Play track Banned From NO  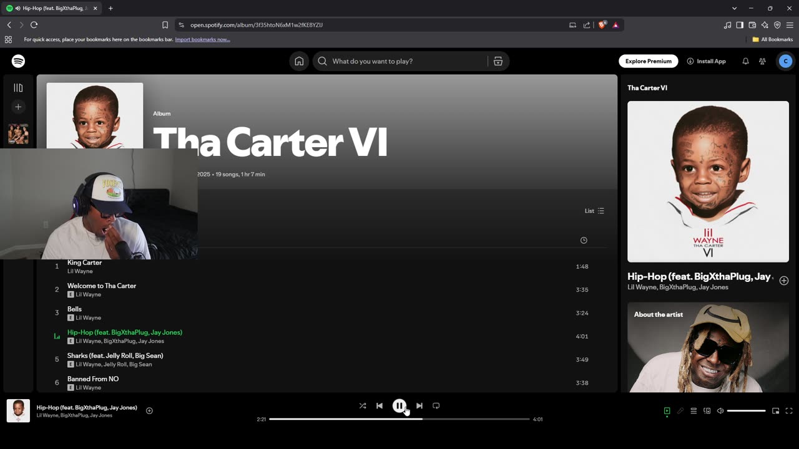(93, 379)
